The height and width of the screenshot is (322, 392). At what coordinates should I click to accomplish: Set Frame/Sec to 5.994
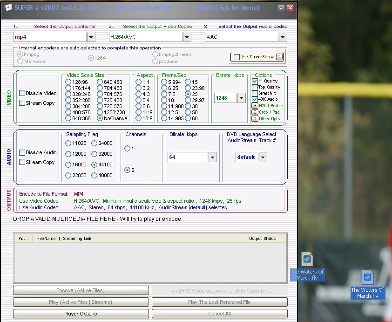pos(164,82)
